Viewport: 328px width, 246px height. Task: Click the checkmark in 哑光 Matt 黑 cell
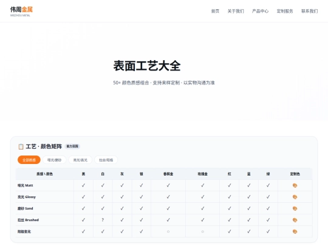click(x=83, y=185)
